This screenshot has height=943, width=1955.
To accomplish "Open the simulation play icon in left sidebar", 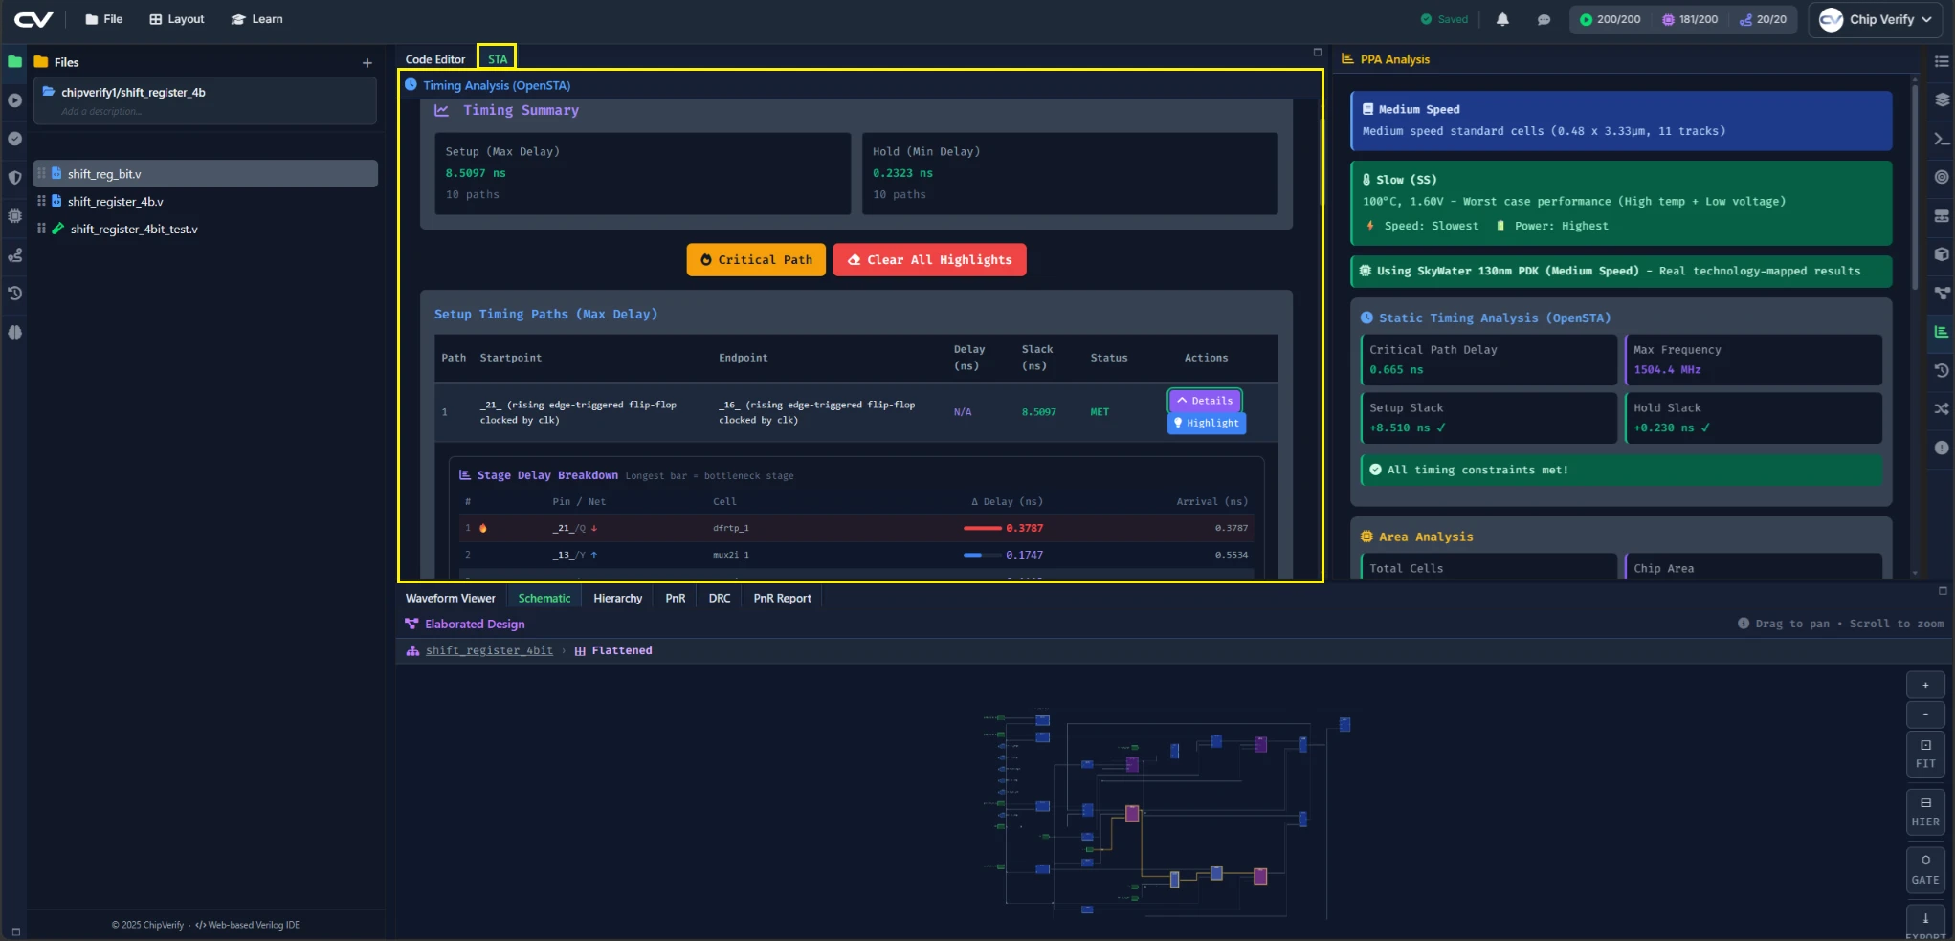I will tap(14, 100).
